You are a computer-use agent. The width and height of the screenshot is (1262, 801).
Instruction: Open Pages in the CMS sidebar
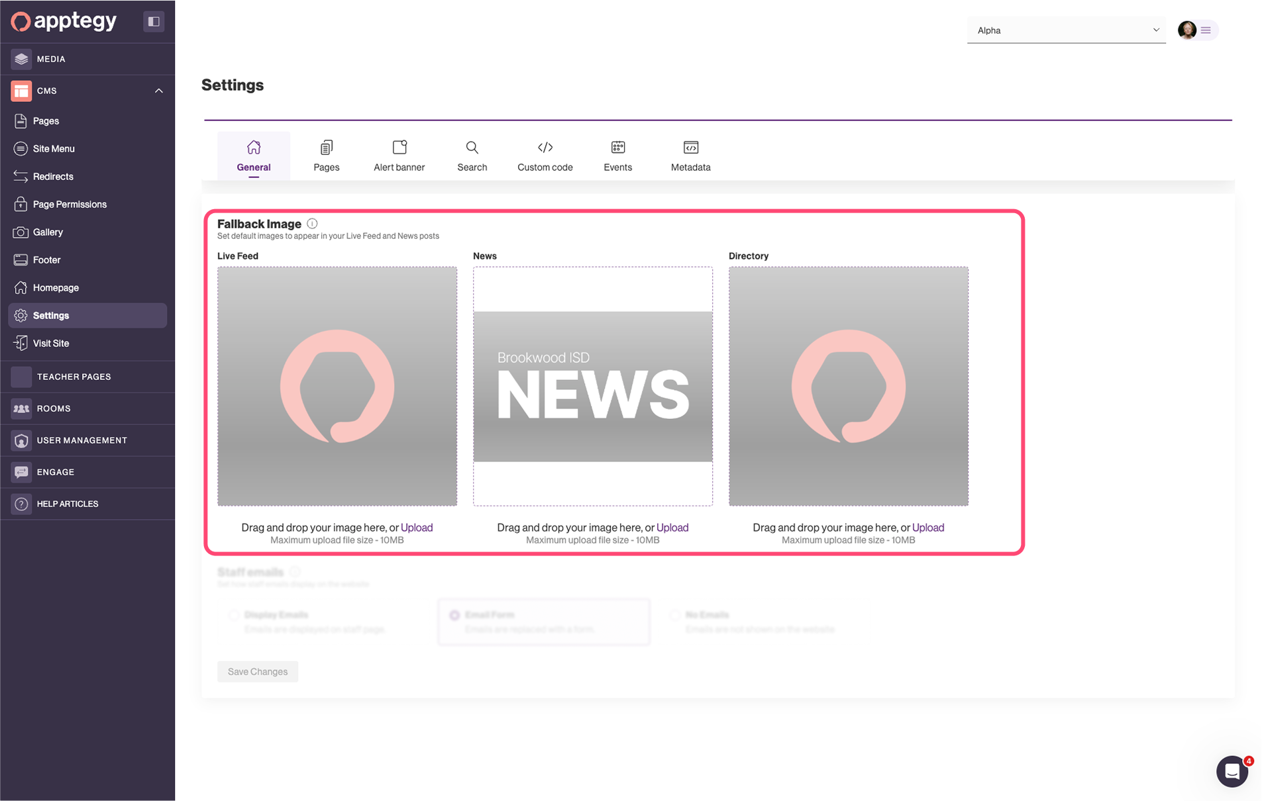coord(87,121)
